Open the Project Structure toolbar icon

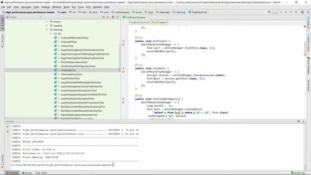302,12
